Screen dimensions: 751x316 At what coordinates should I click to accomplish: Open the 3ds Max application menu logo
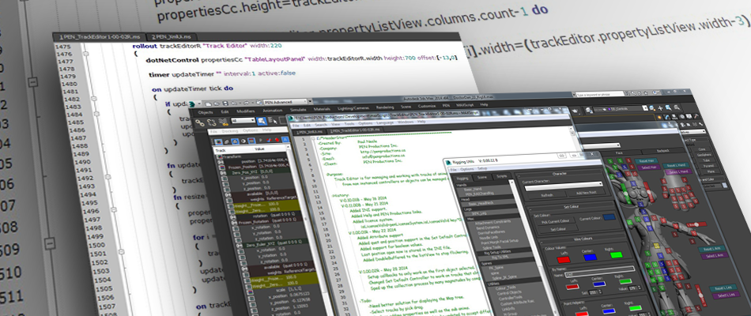(191, 104)
